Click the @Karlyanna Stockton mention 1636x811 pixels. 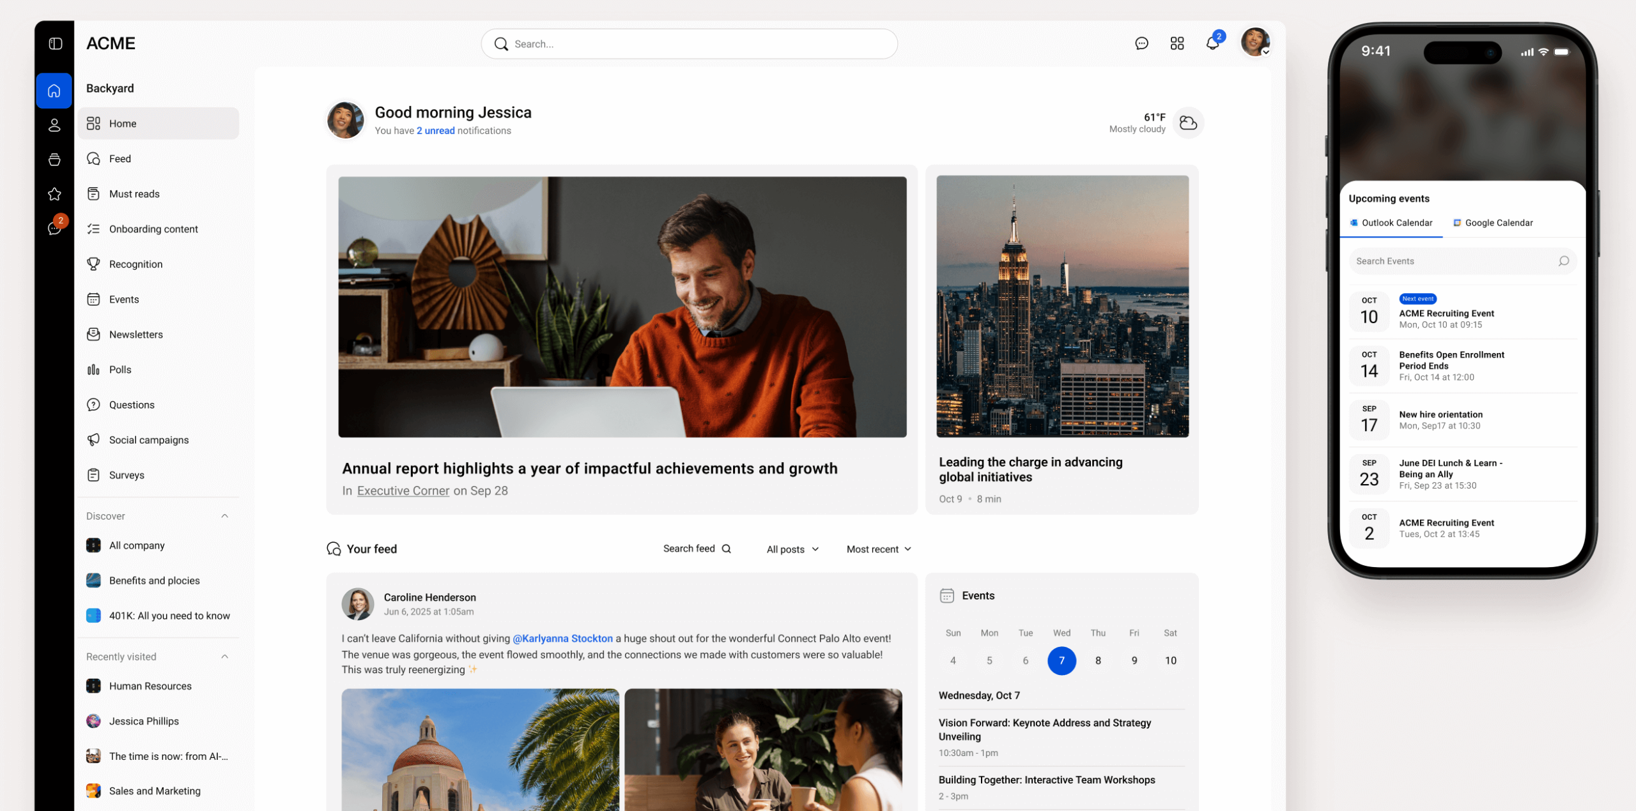(x=562, y=638)
